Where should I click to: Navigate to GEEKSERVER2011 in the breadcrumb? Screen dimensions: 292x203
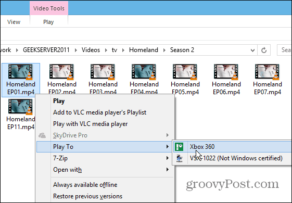[46, 50]
